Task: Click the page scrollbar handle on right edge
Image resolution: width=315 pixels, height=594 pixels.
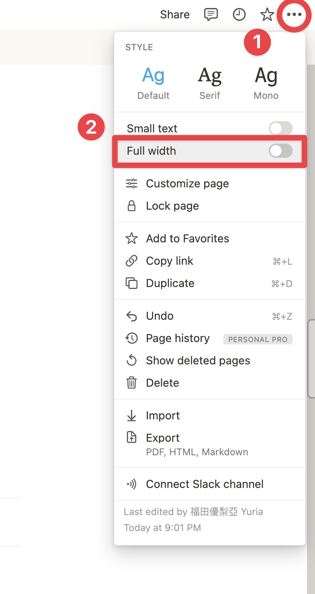Action: point(311,359)
